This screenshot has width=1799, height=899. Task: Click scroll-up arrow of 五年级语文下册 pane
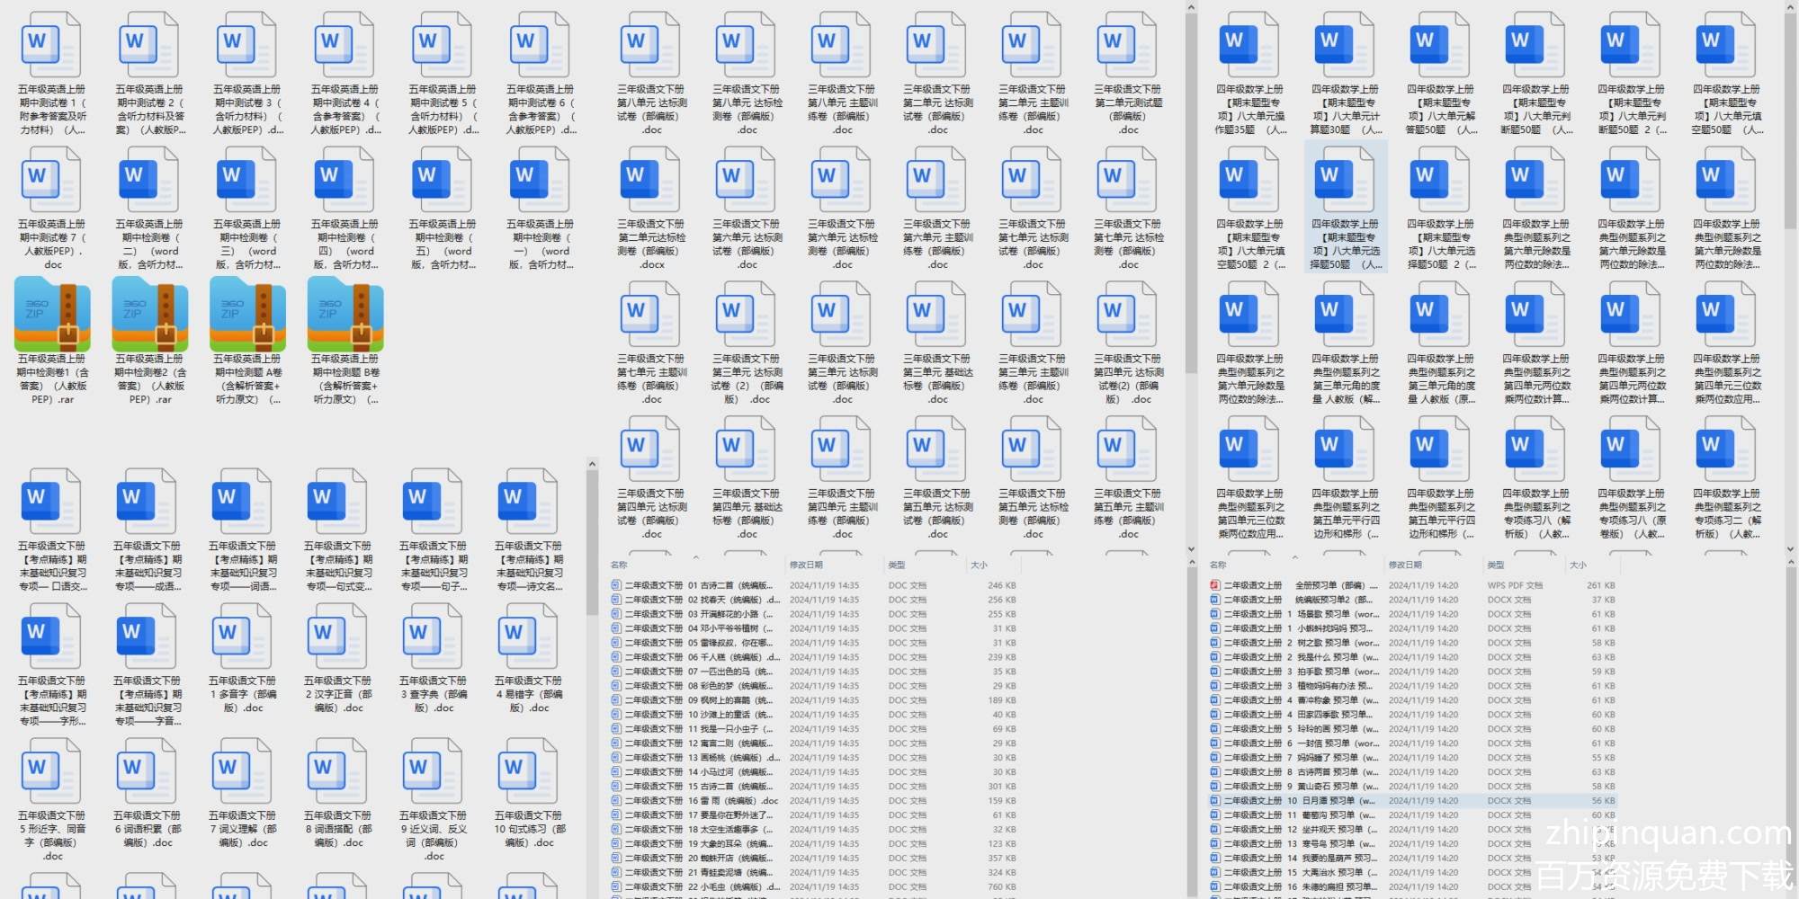tap(592, 464)
